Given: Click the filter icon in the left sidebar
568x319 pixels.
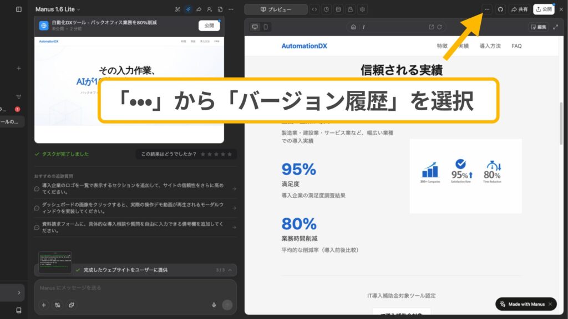Looking at the screenshot, I should click(x=19, y=96).
